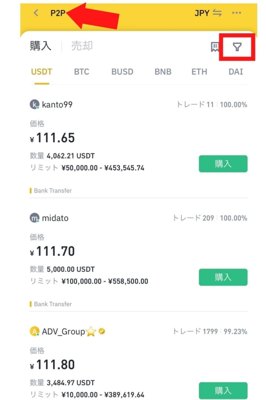Open merchant name midato

[55, 218]
